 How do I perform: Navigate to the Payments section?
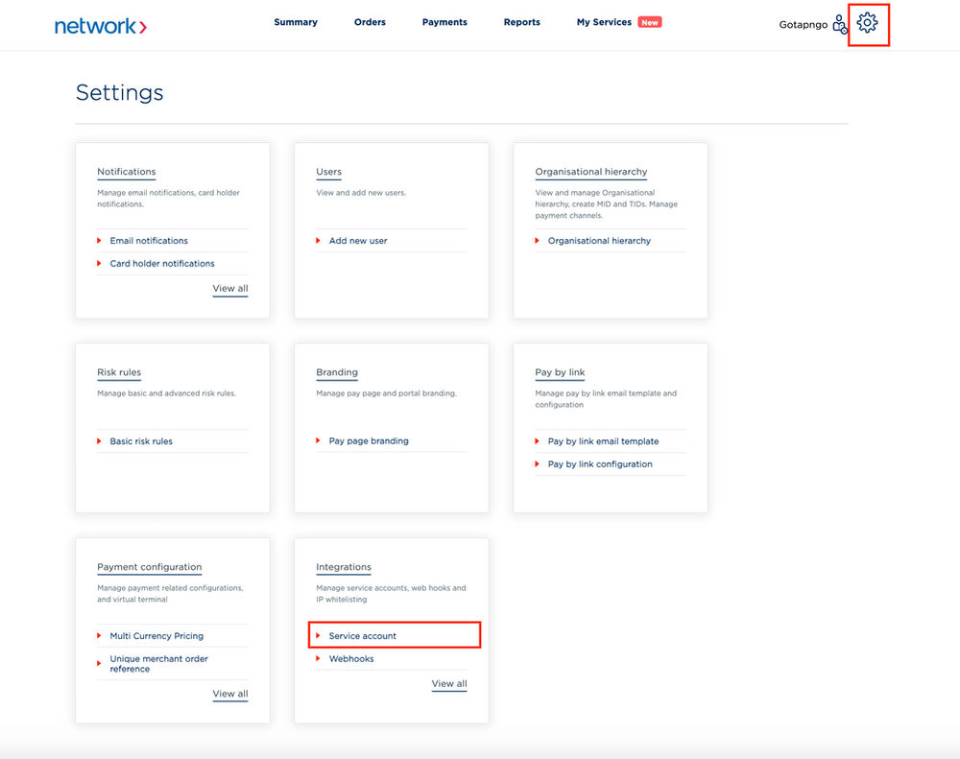[x=444, y=21]
